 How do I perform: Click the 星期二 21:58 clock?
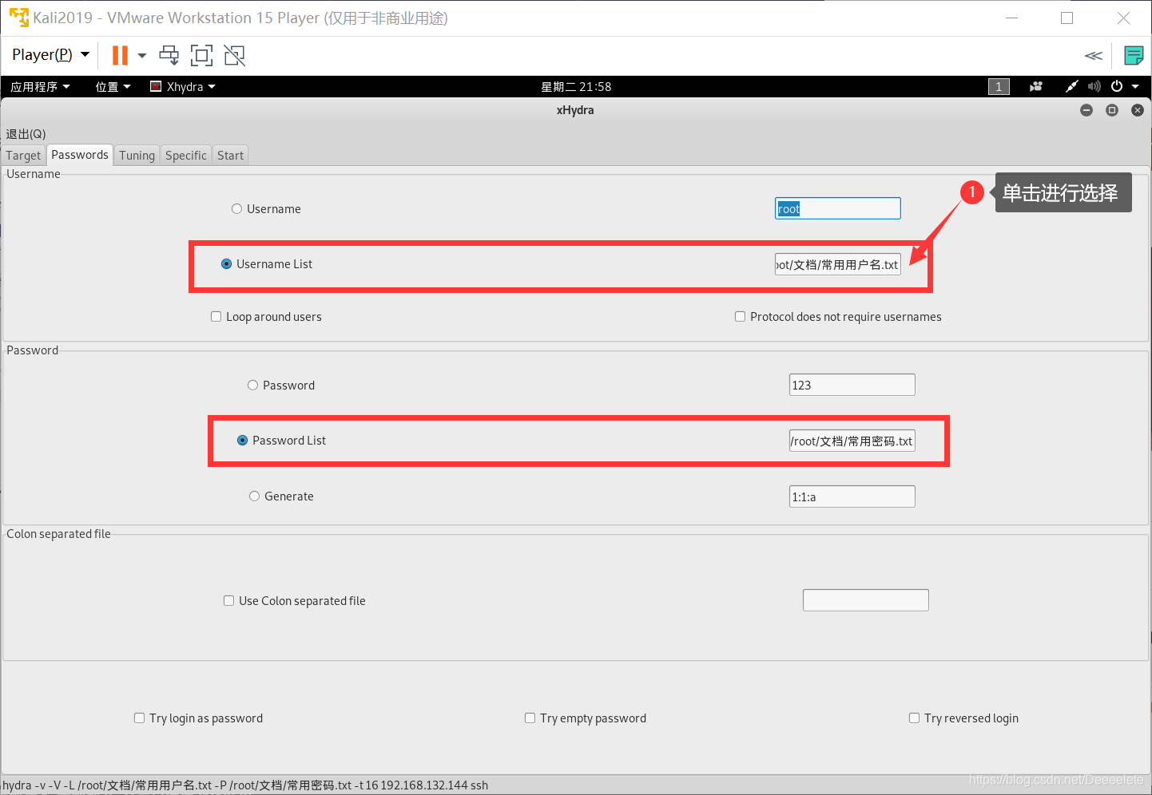(x=576, y=86)
